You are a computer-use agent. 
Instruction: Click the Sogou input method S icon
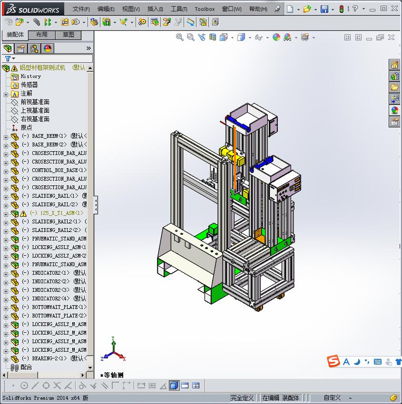click(333, 361)
